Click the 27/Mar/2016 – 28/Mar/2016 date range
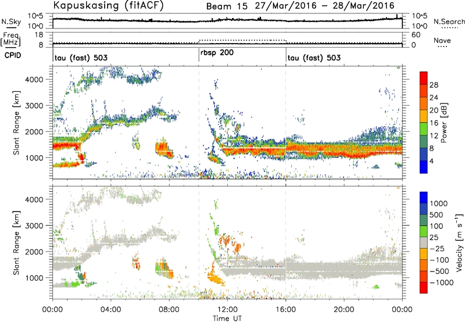This screenshot has width=465, height=322. 325,6
